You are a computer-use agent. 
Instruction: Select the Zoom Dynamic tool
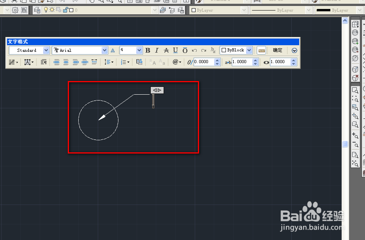pyautogui.click(x=355, y=99)
